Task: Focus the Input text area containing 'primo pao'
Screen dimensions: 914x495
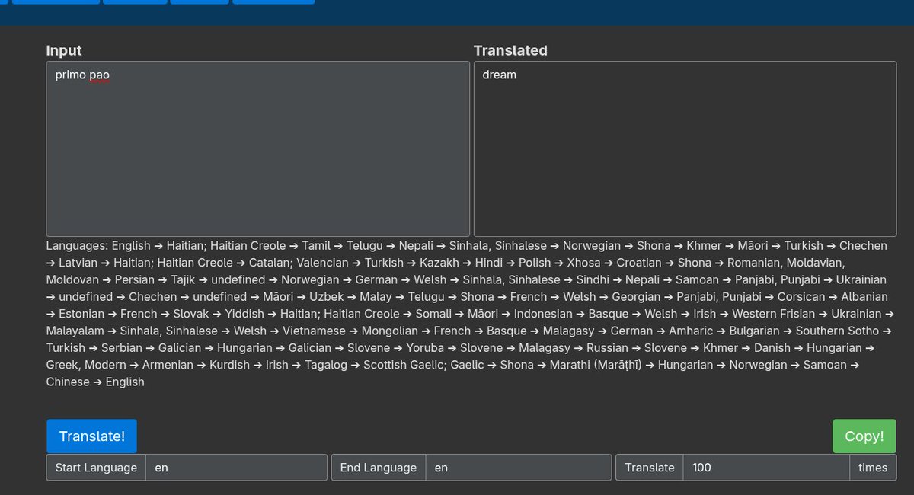Action: coord(257,148)
